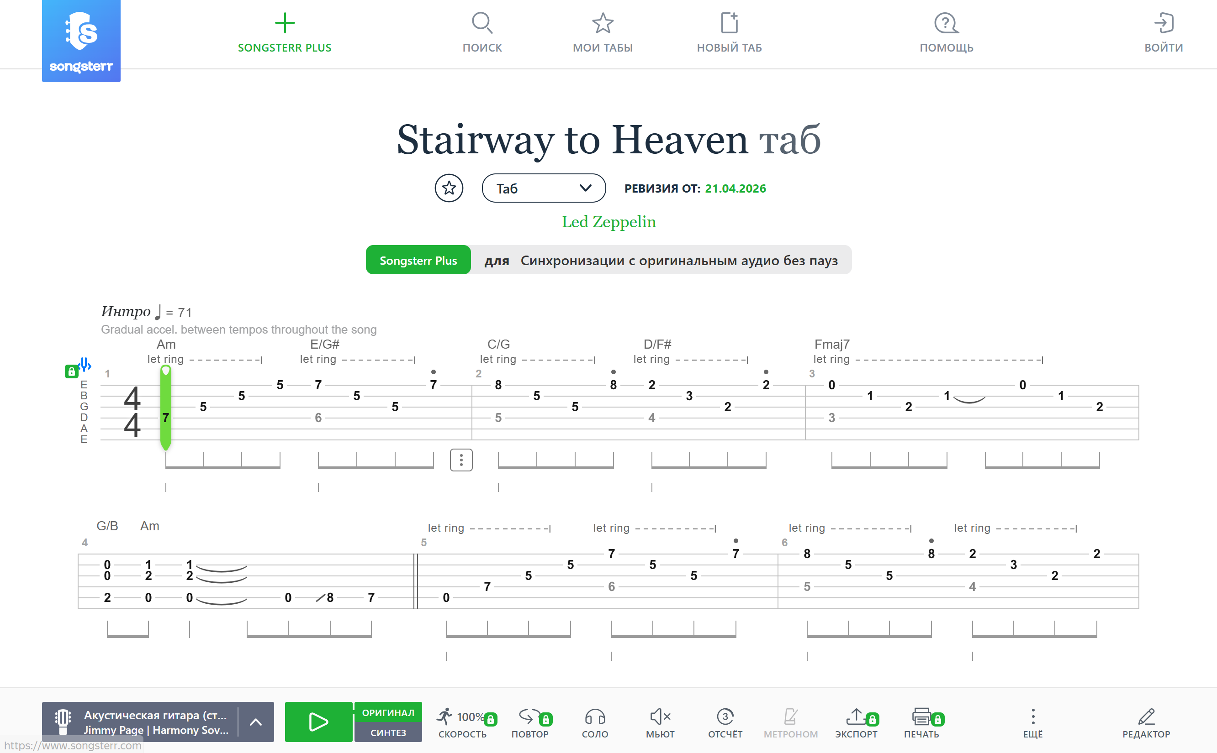Click the Stairway to Heaven title
This screenshot has height=753, width=1217.
tap(572, 140)
